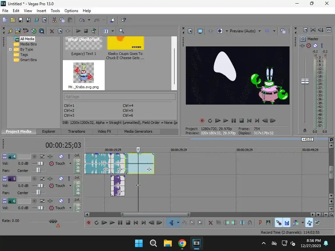The height and width of the screenshot is (251, 335).
Task: Open the Overlays grid dropdown arrow
Action: click(x=274, y=31)
